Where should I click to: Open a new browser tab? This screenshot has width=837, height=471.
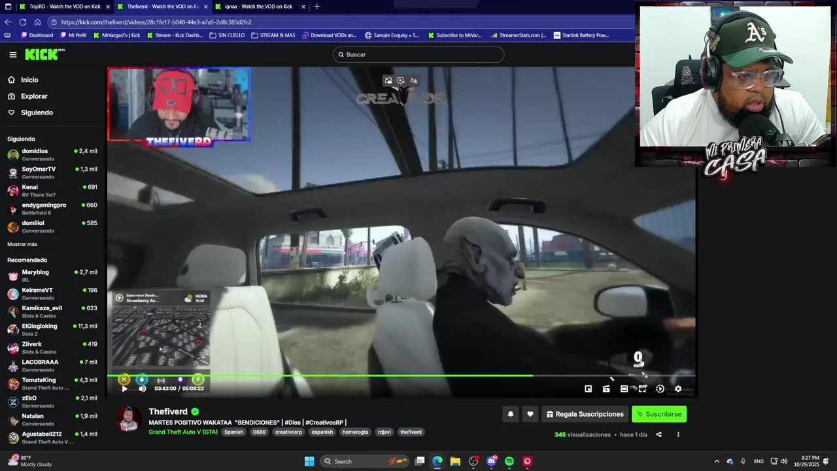tap(317, 7)
